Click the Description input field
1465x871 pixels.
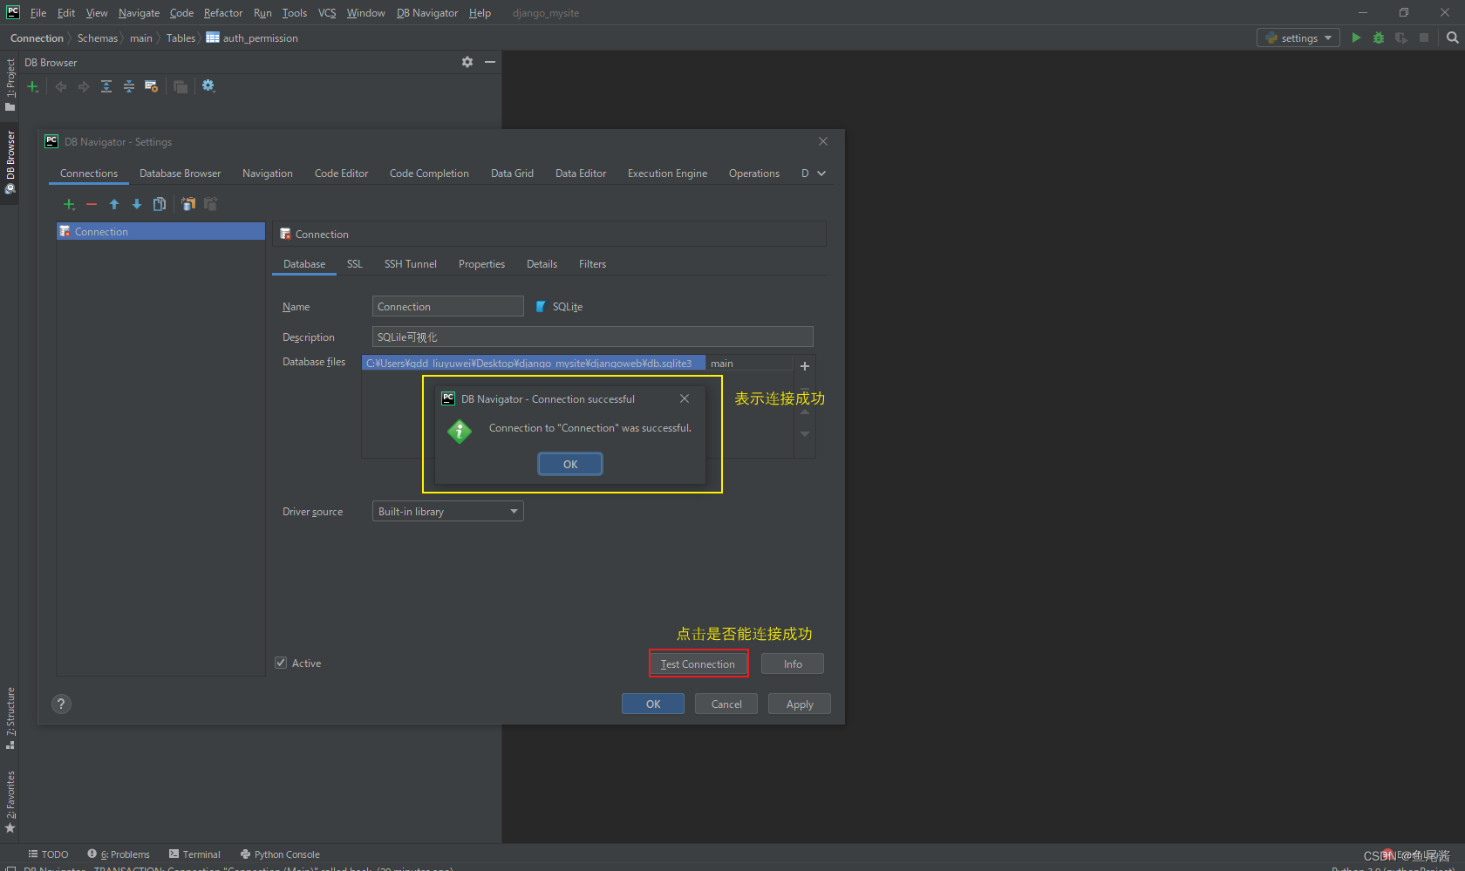[x=593, y=337]
